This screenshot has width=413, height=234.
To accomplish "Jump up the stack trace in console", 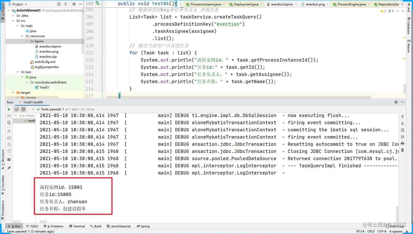I will tap(402, 117).
